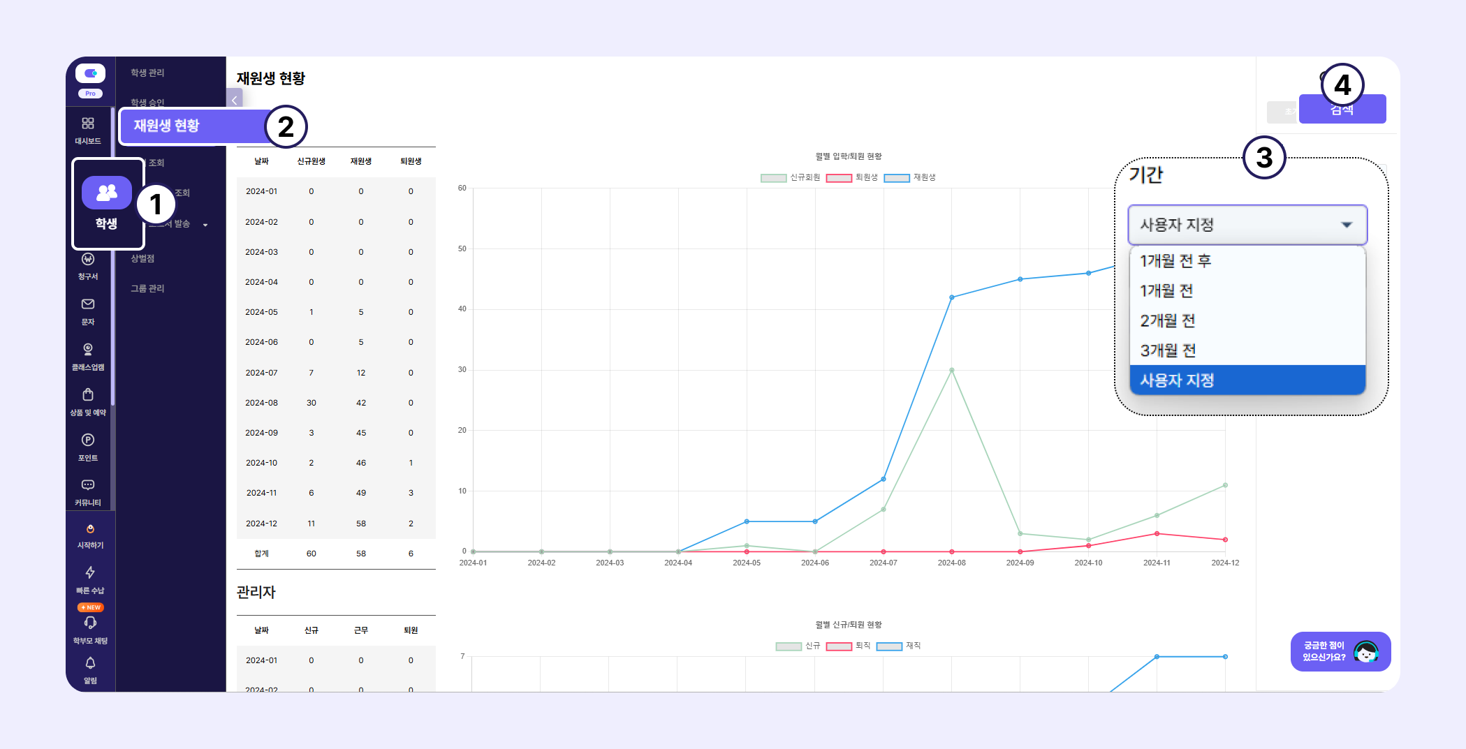The height and width of the screenshot is (749, 1466).
Task: Toggle the 퇴원생 legend swatch
Action: coord(839,178)
